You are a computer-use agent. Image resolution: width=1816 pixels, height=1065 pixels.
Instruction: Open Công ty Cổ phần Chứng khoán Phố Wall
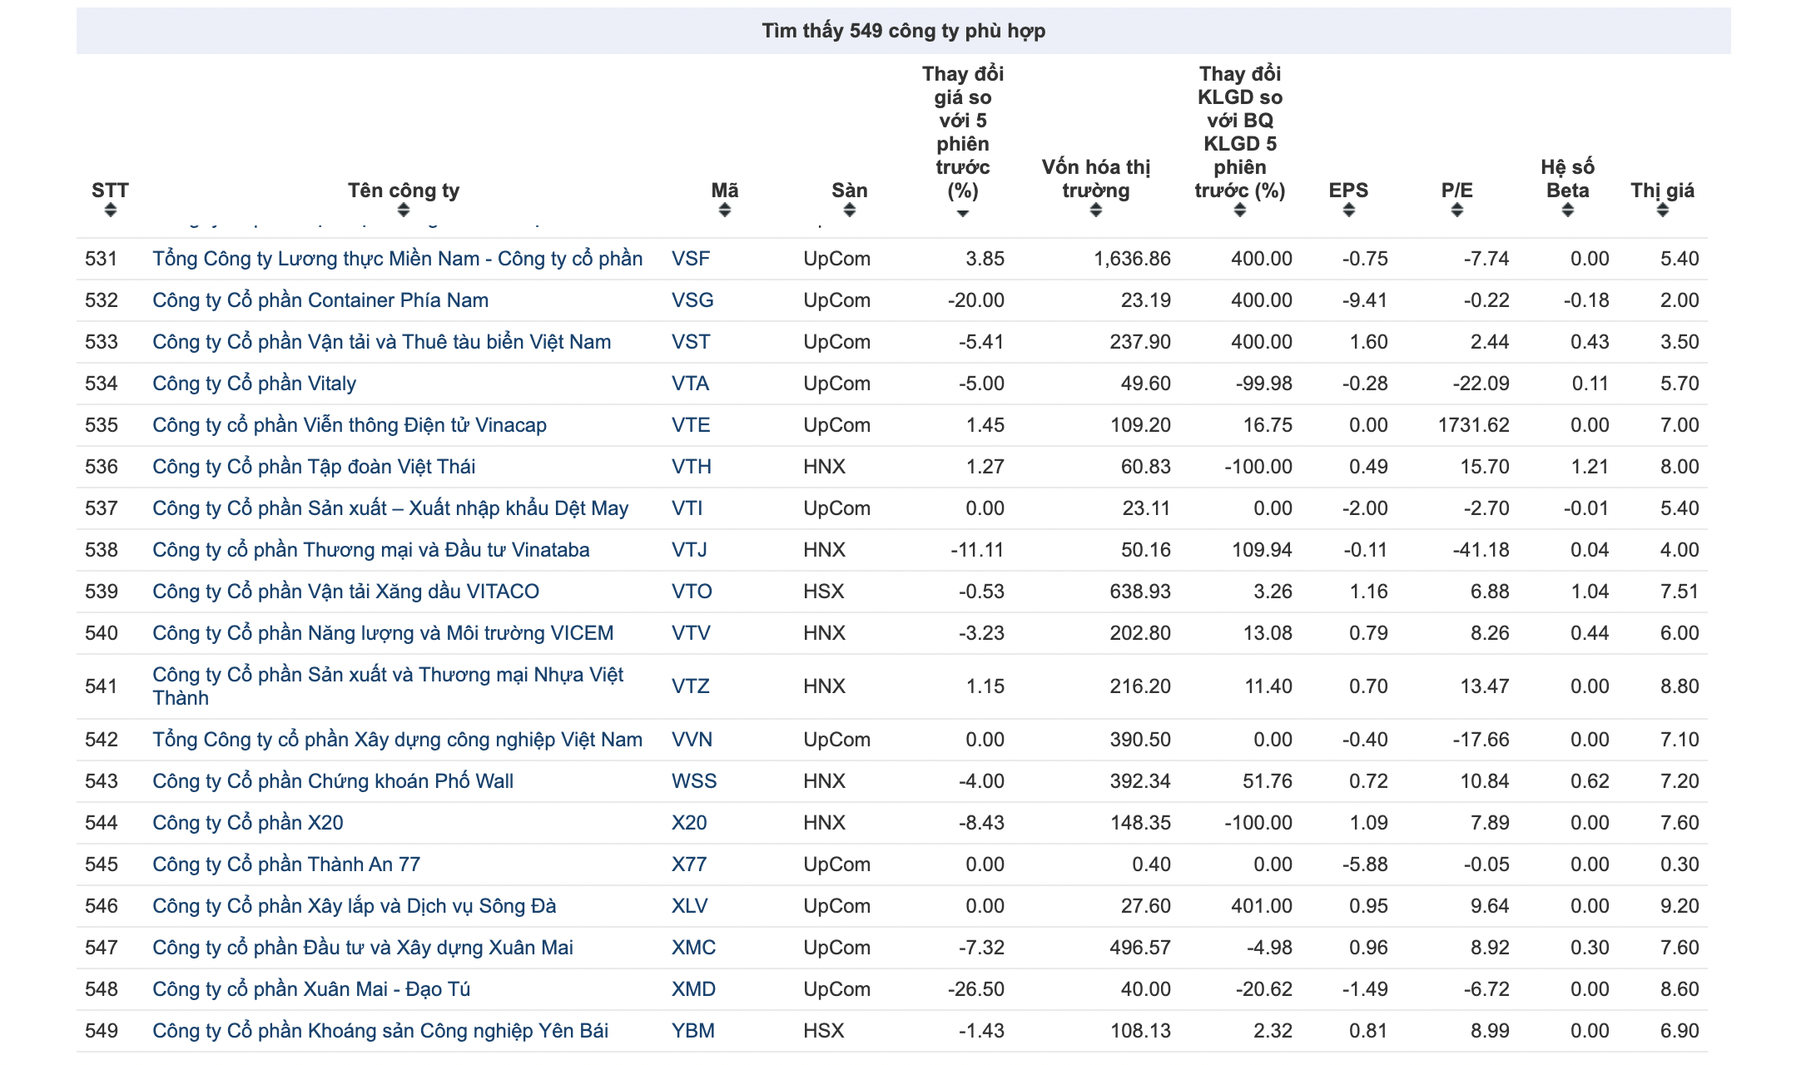click(x=332, y=781)
